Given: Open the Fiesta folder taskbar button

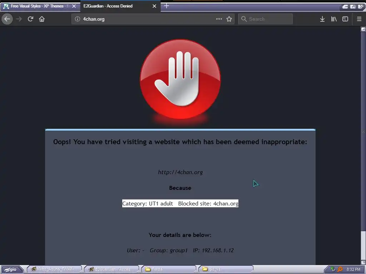Looking at the screenshot, I should (x=169, y=269).
